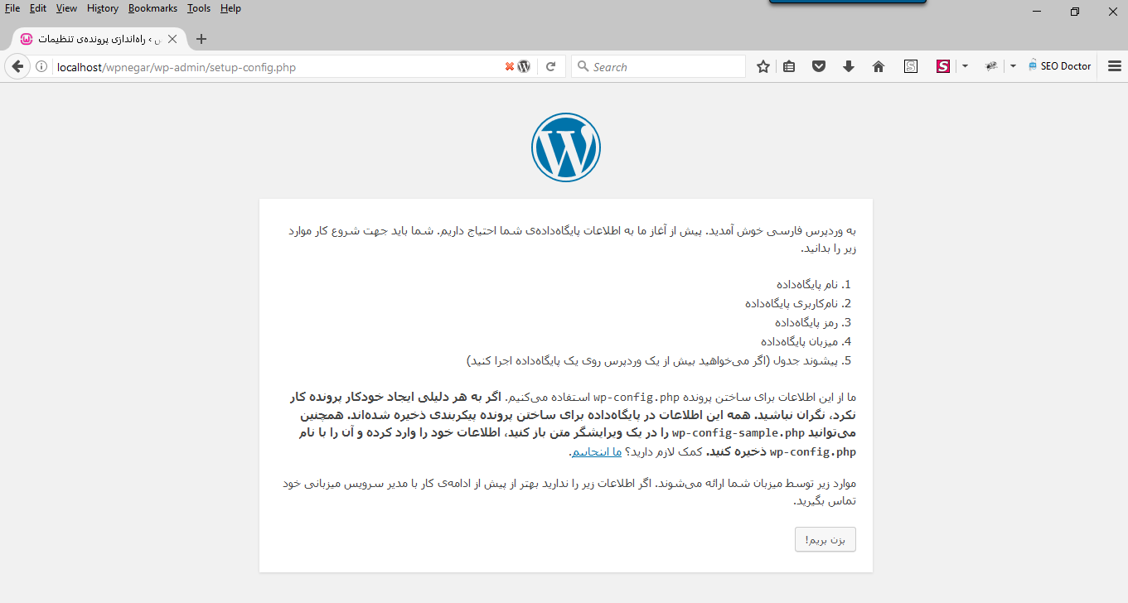Open the Downloads arrow panel
1128x603 pixels.
pyautogui.click(x=849, y=67)
